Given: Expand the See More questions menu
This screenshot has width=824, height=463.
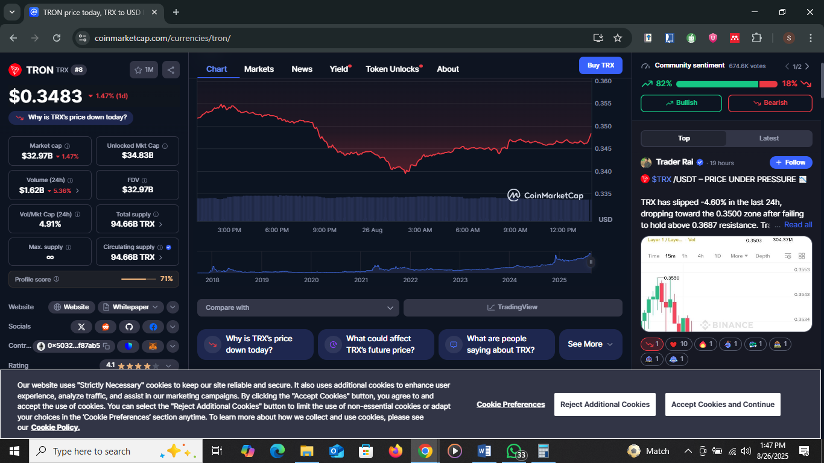Looking at the screenshot, I should pyautogui.click(x=590, y=344).
